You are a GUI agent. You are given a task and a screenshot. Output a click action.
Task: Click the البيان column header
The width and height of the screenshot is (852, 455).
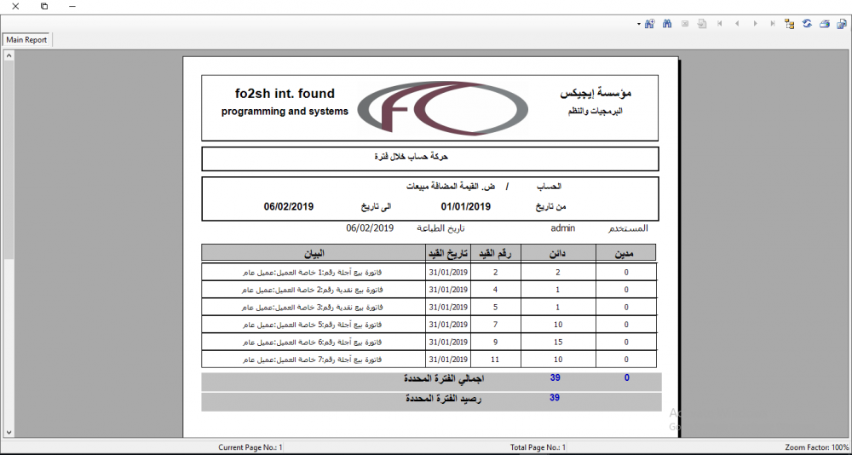(x=314, y=253)
